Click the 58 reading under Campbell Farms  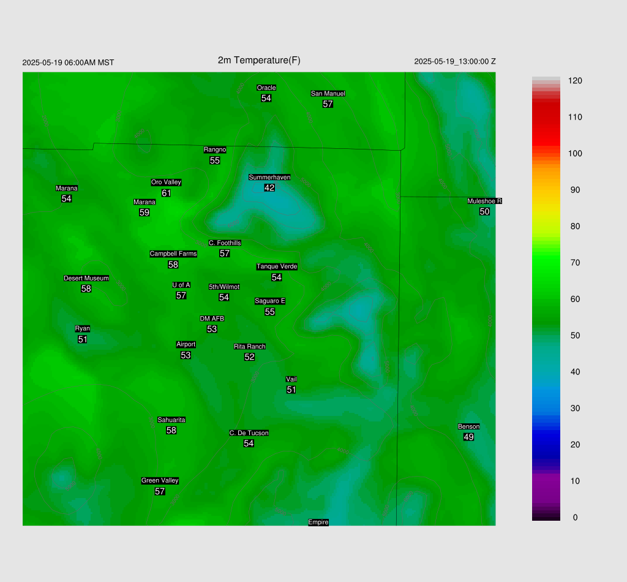pyautogui.click(x=173, y=265)
